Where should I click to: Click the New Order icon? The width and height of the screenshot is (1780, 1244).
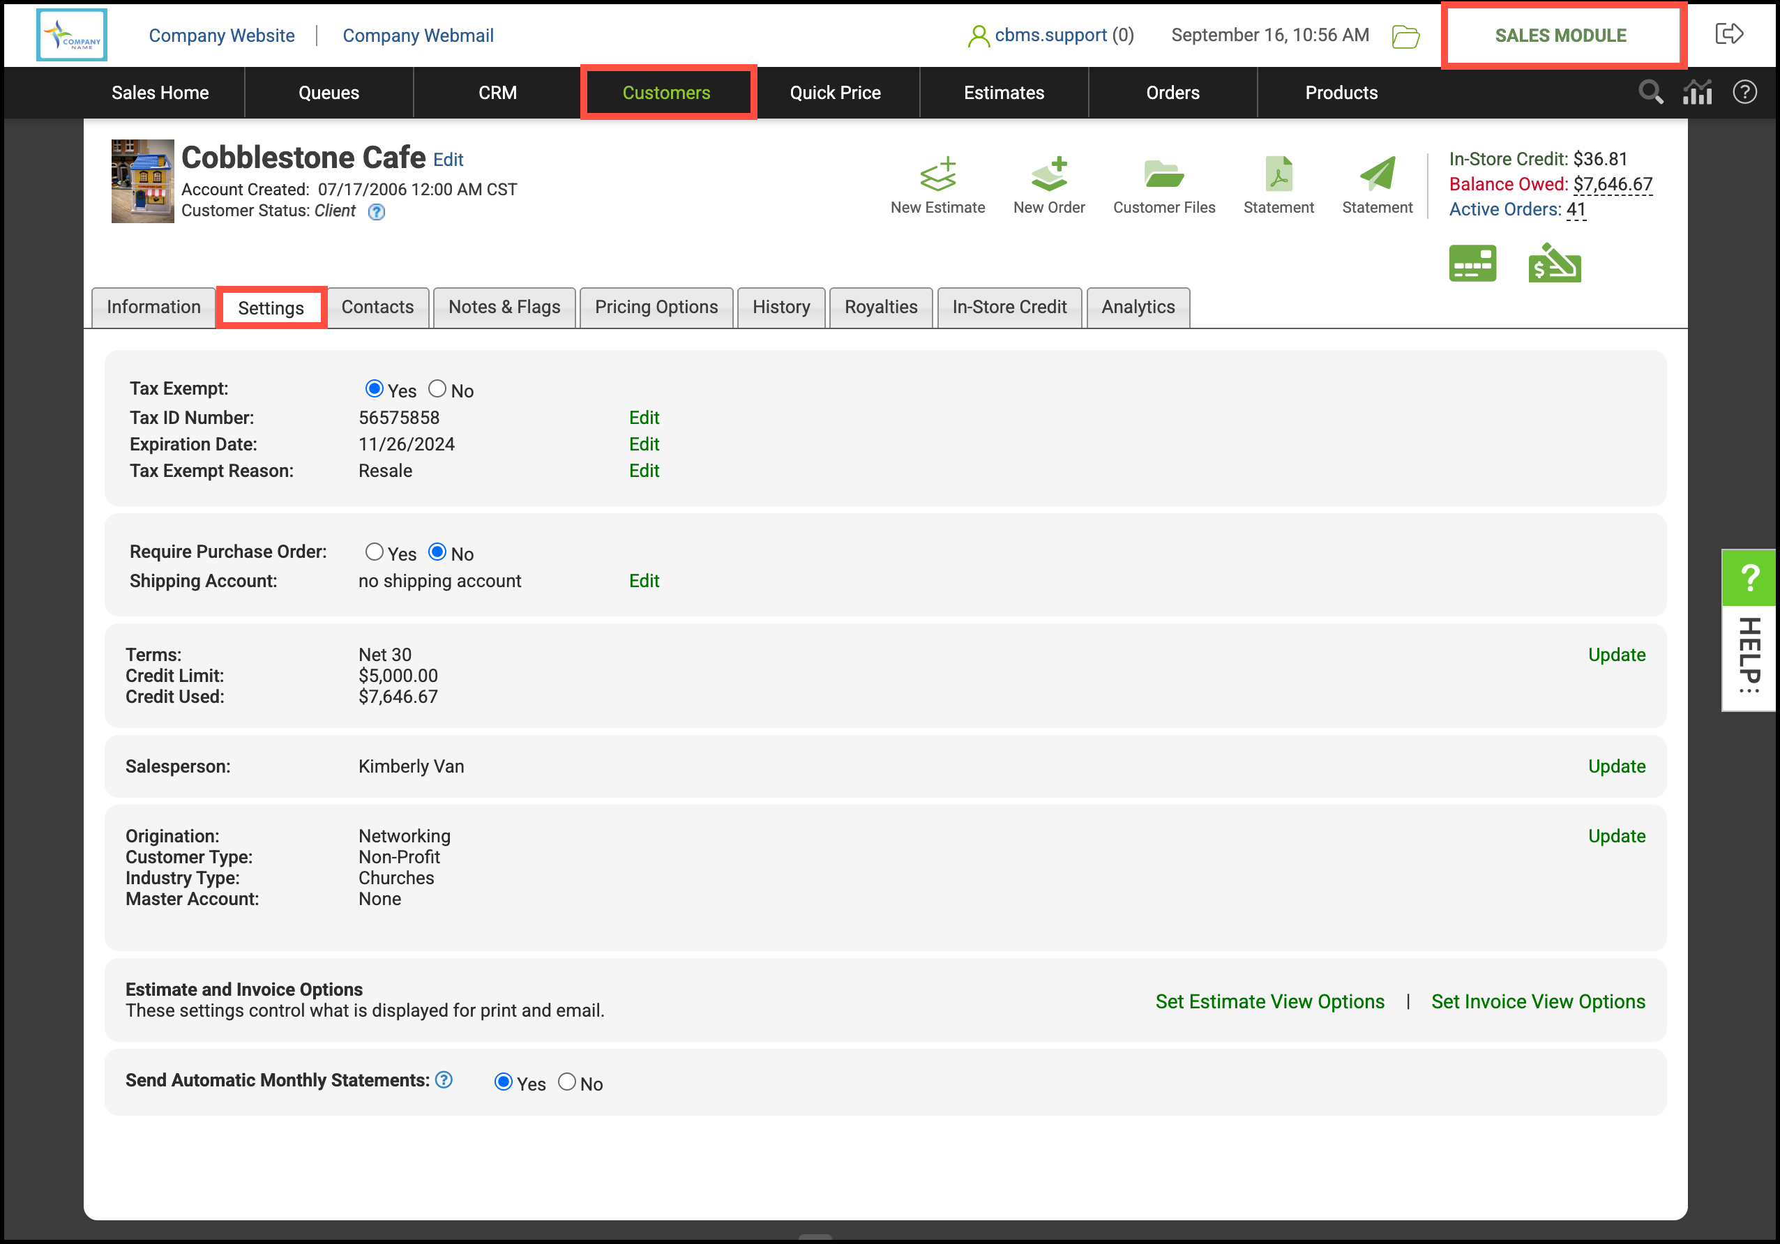coord(1049,175)
